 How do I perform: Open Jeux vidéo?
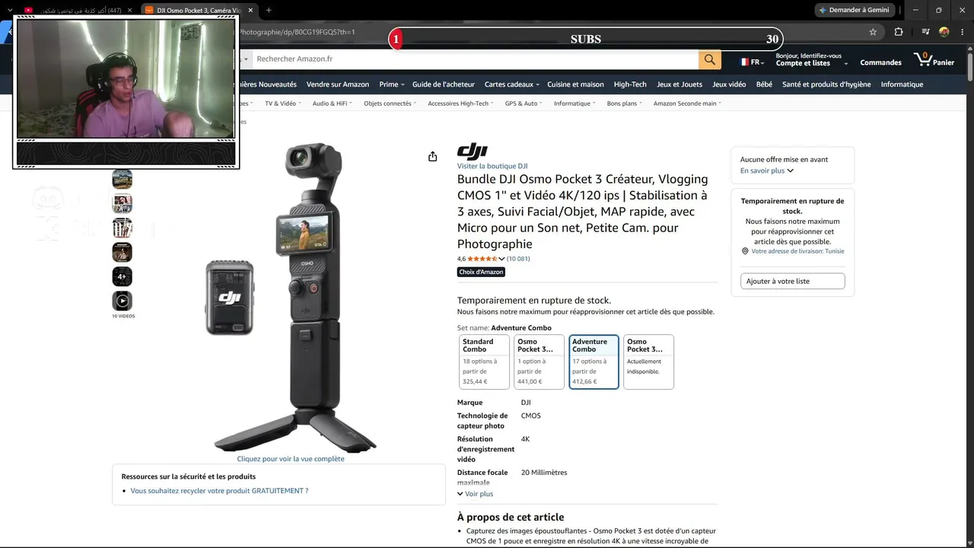pyautogui.click(x=729, y=84)
